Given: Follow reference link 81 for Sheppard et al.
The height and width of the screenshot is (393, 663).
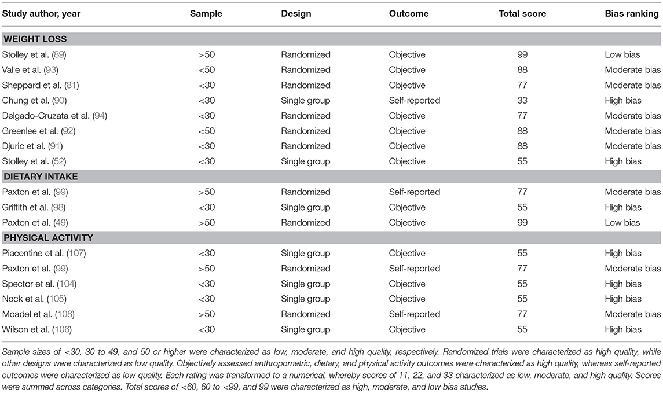Looking at the screenshot, I should click(x=71, y=85).
